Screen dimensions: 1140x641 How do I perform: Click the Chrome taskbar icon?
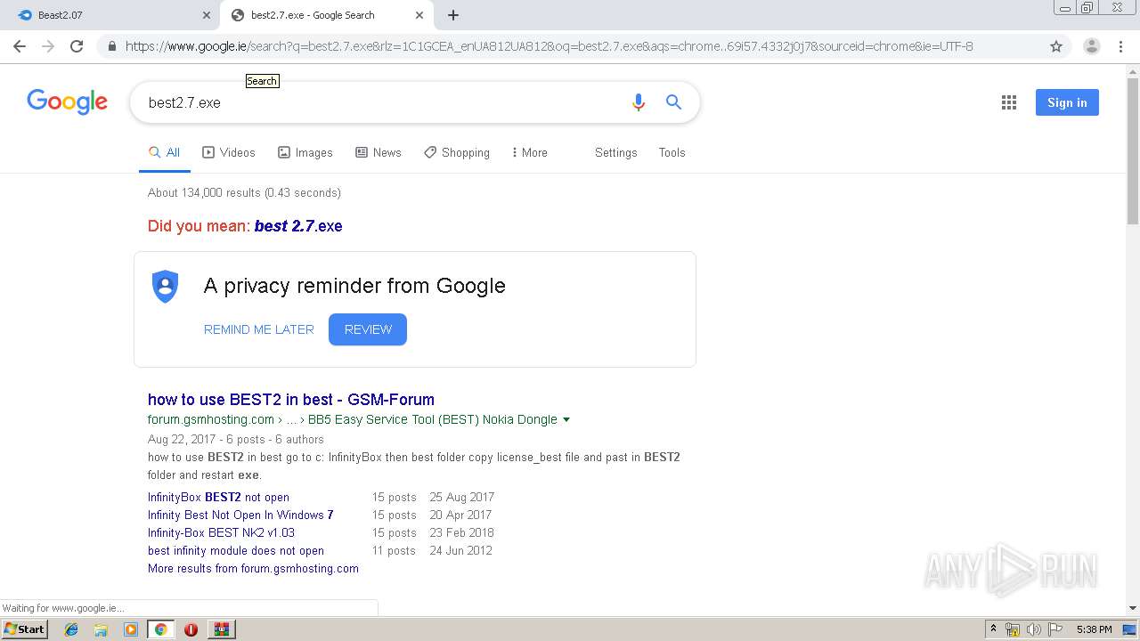coord(160,629)
